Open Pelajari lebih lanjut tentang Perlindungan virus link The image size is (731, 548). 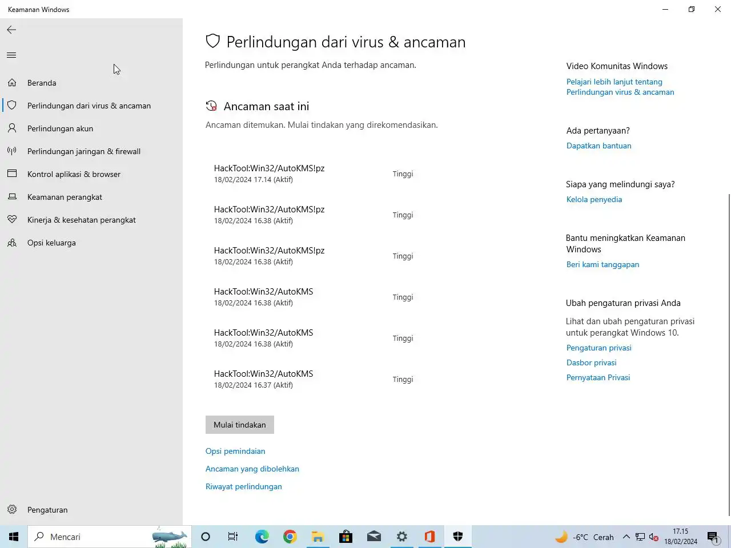[x=620, y=87]
